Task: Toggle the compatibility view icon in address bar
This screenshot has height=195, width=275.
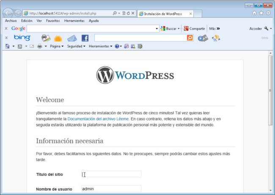Action: coord(124,13)
